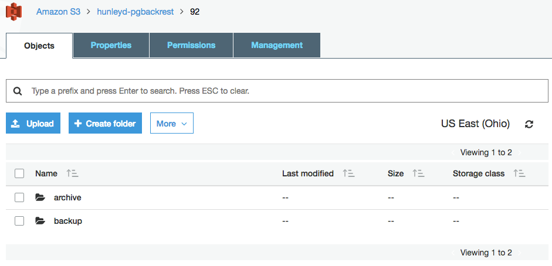Check the box for the backup folder
Viewport: 552px width, 266px height.
point(19,221)
